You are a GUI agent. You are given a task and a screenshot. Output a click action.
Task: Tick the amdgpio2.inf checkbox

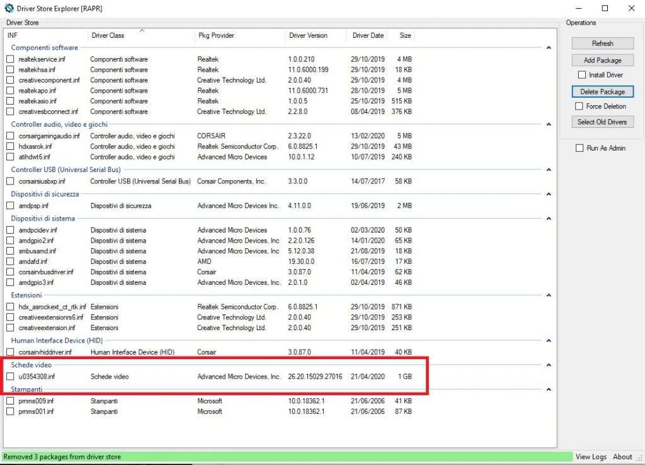(x=10, y=241)
